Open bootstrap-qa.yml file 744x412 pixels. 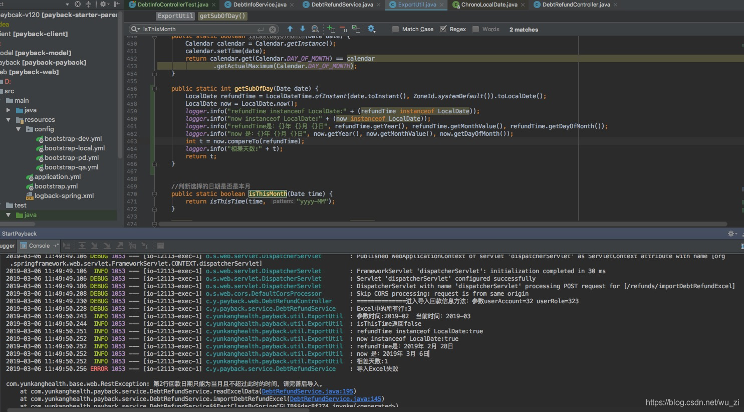tap(72, 167)
